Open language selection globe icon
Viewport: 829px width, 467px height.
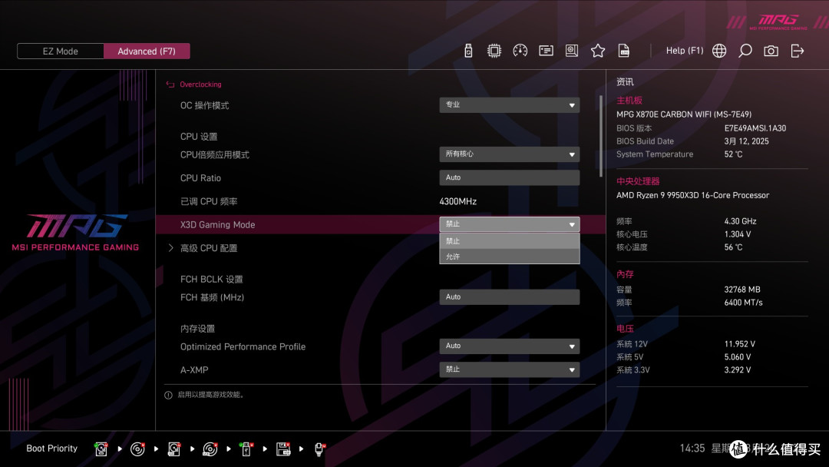(x=719, y=51)
